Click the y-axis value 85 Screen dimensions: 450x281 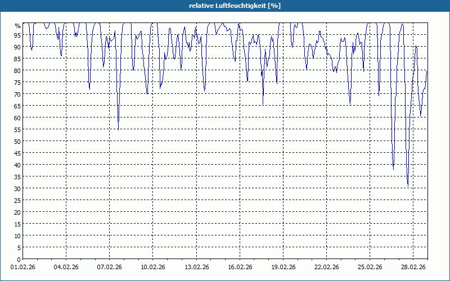[x=17, y=58]
